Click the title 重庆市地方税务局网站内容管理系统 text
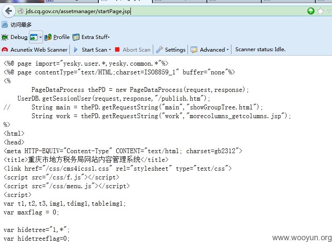The width and height of the screenshot is (332, 242). [x=84, y=160]
